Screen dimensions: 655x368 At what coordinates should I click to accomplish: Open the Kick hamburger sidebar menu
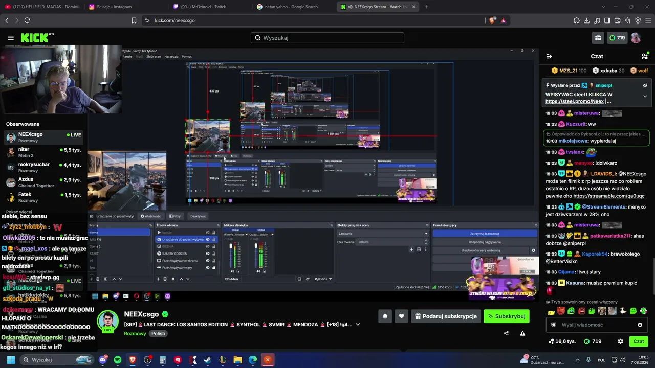(11, 38)
